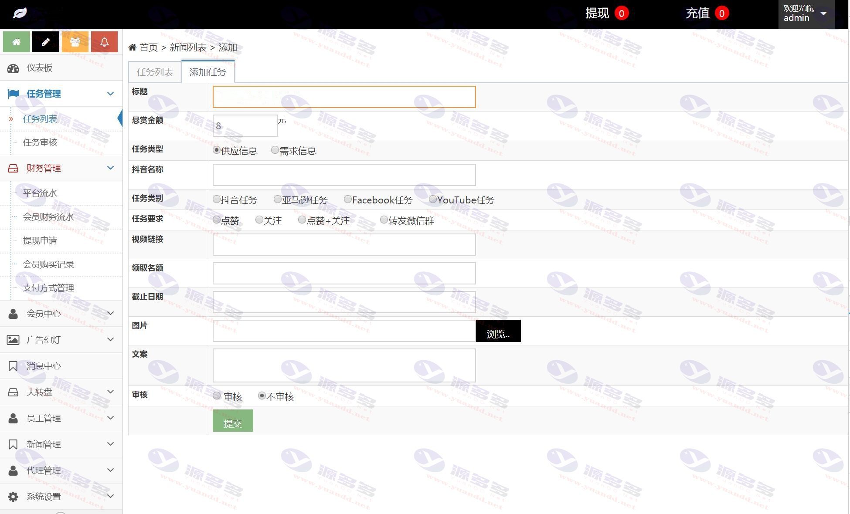Click the green home shortcut icon
This screenshot has width=850, height=514.
[x=17, y=42]
